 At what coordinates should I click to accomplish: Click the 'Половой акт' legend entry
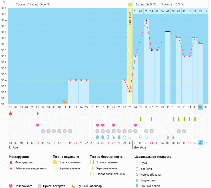[x=23, y=186]
